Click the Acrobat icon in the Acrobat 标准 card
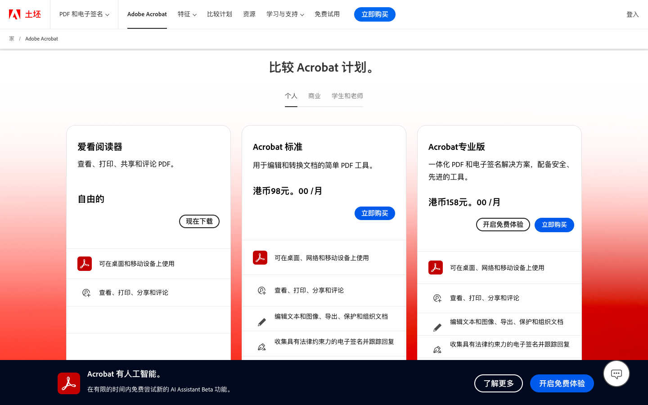This screenshot has height=405, width=648. tap(260, 257)
